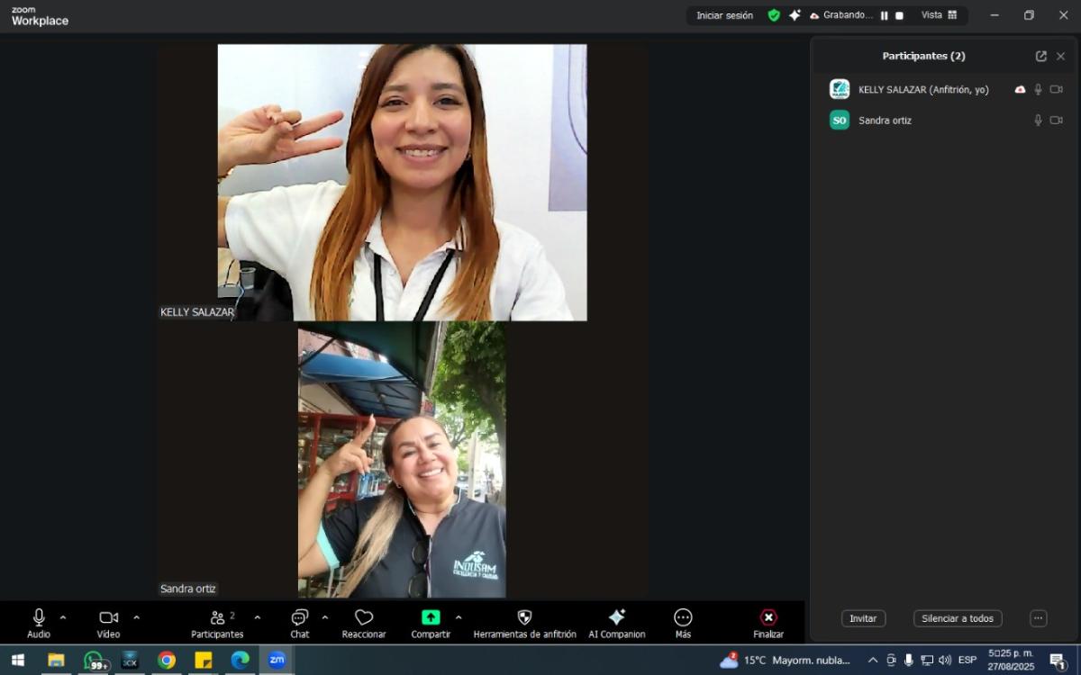Toggle the Video camera on/off

click(x=108, y=618)
